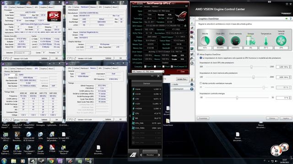
Task: Click GPU clock MHz spinner in OverDrive
Action: [x=290, y=67]
